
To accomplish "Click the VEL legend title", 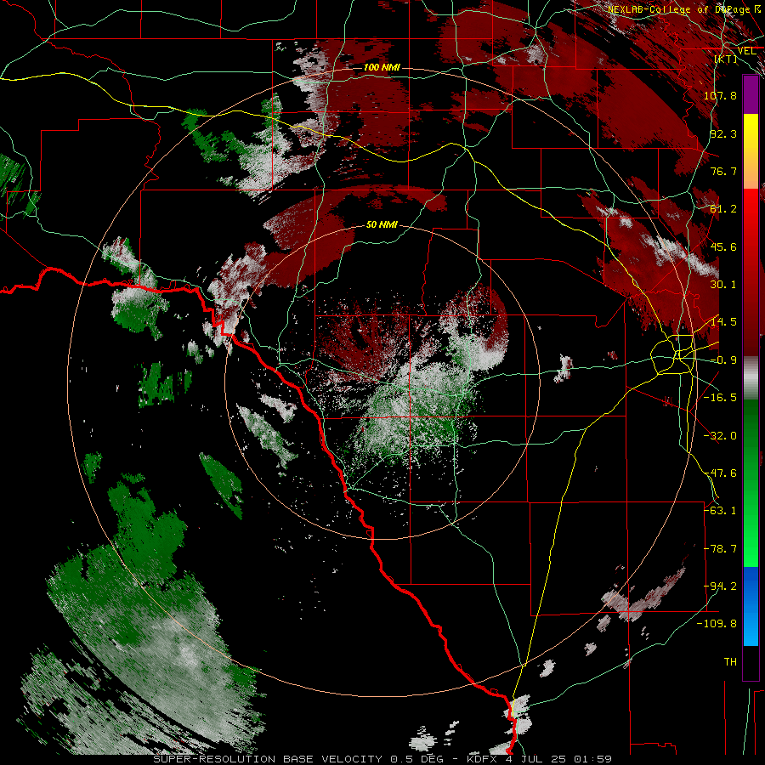I will point(746,51).
